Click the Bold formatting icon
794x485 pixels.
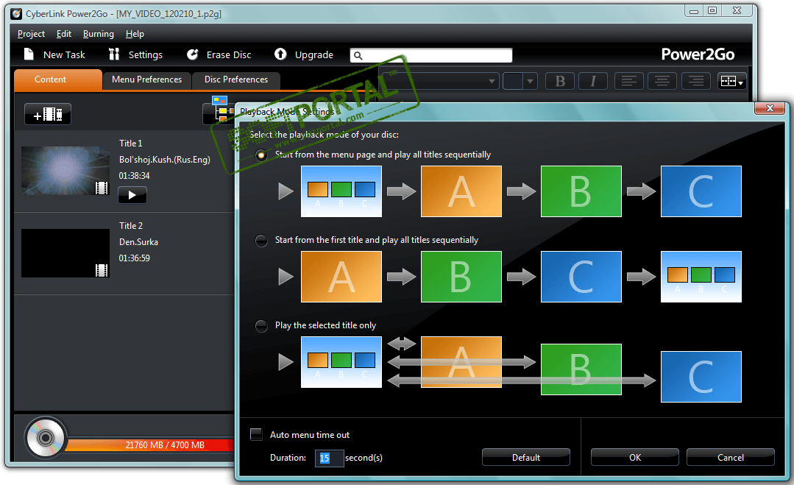click(x=559, y=81)
